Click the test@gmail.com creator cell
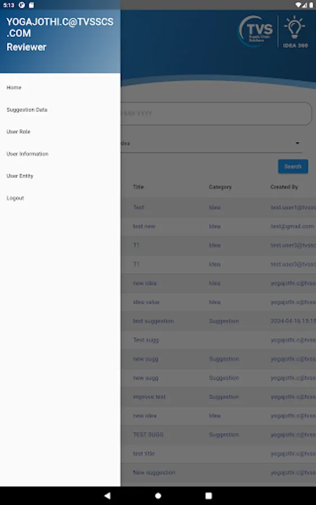Viewport: 316px width, 505px height. (x=292, y=227)
